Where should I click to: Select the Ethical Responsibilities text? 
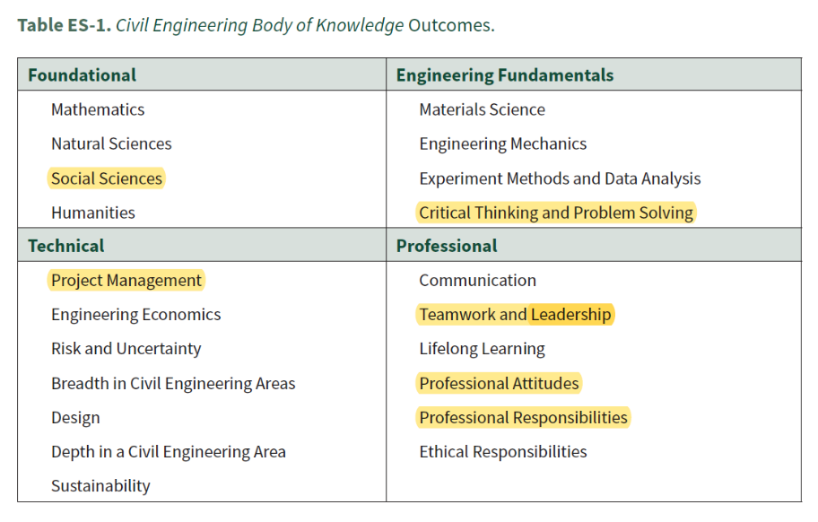[503, 452]
